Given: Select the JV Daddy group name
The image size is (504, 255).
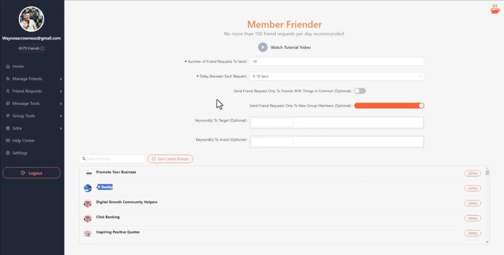Looking at the screenshot, I should pos(104,187).
